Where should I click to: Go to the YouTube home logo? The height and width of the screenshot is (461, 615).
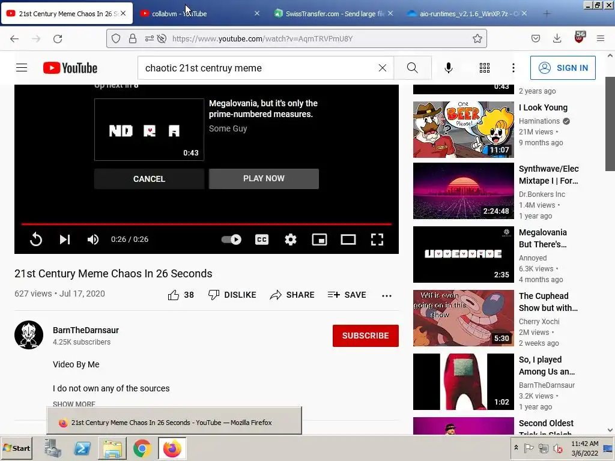[70, 68]
